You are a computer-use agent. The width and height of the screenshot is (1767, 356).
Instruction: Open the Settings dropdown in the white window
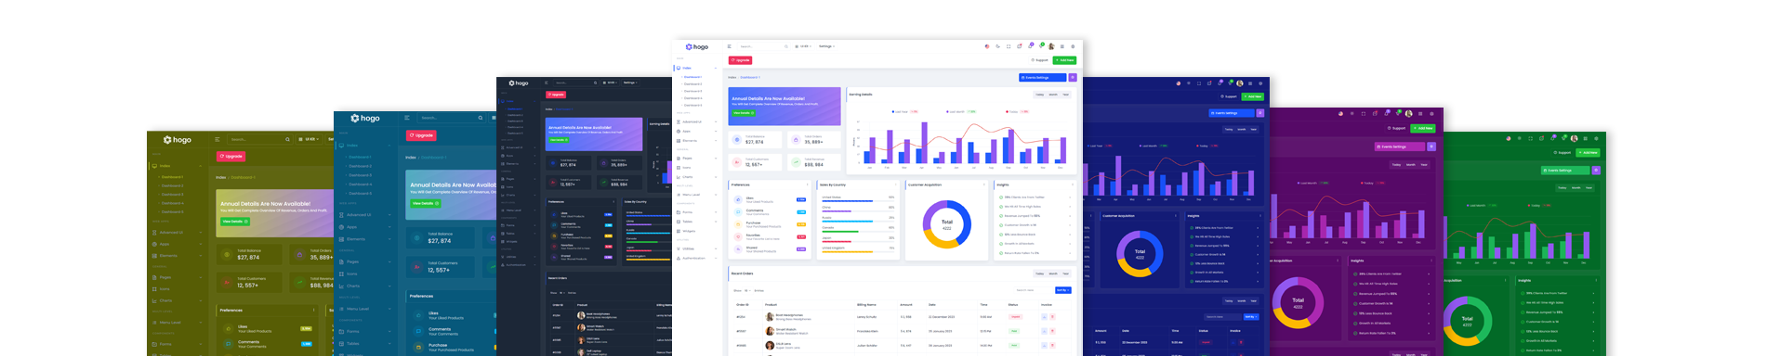click(827, 46)
